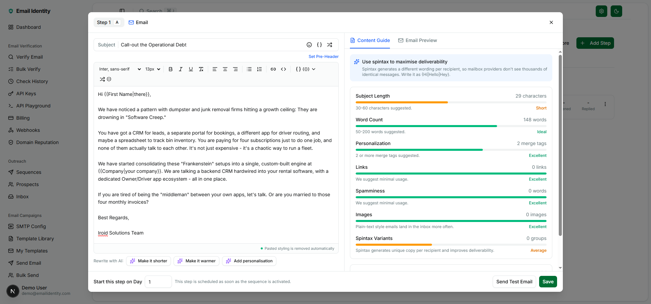
Task: Click Set Pre-Header link
Action: tap(323, 57)
